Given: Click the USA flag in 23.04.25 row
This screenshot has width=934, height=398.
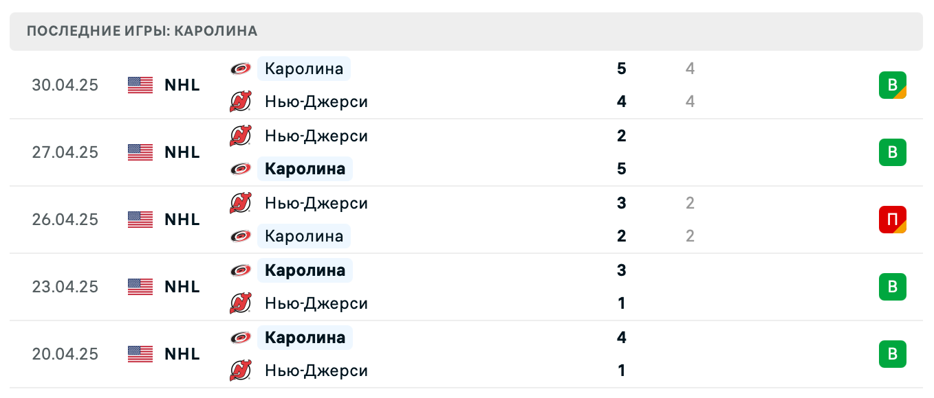Looking at the screenshot, I should (x=140, y=287).
